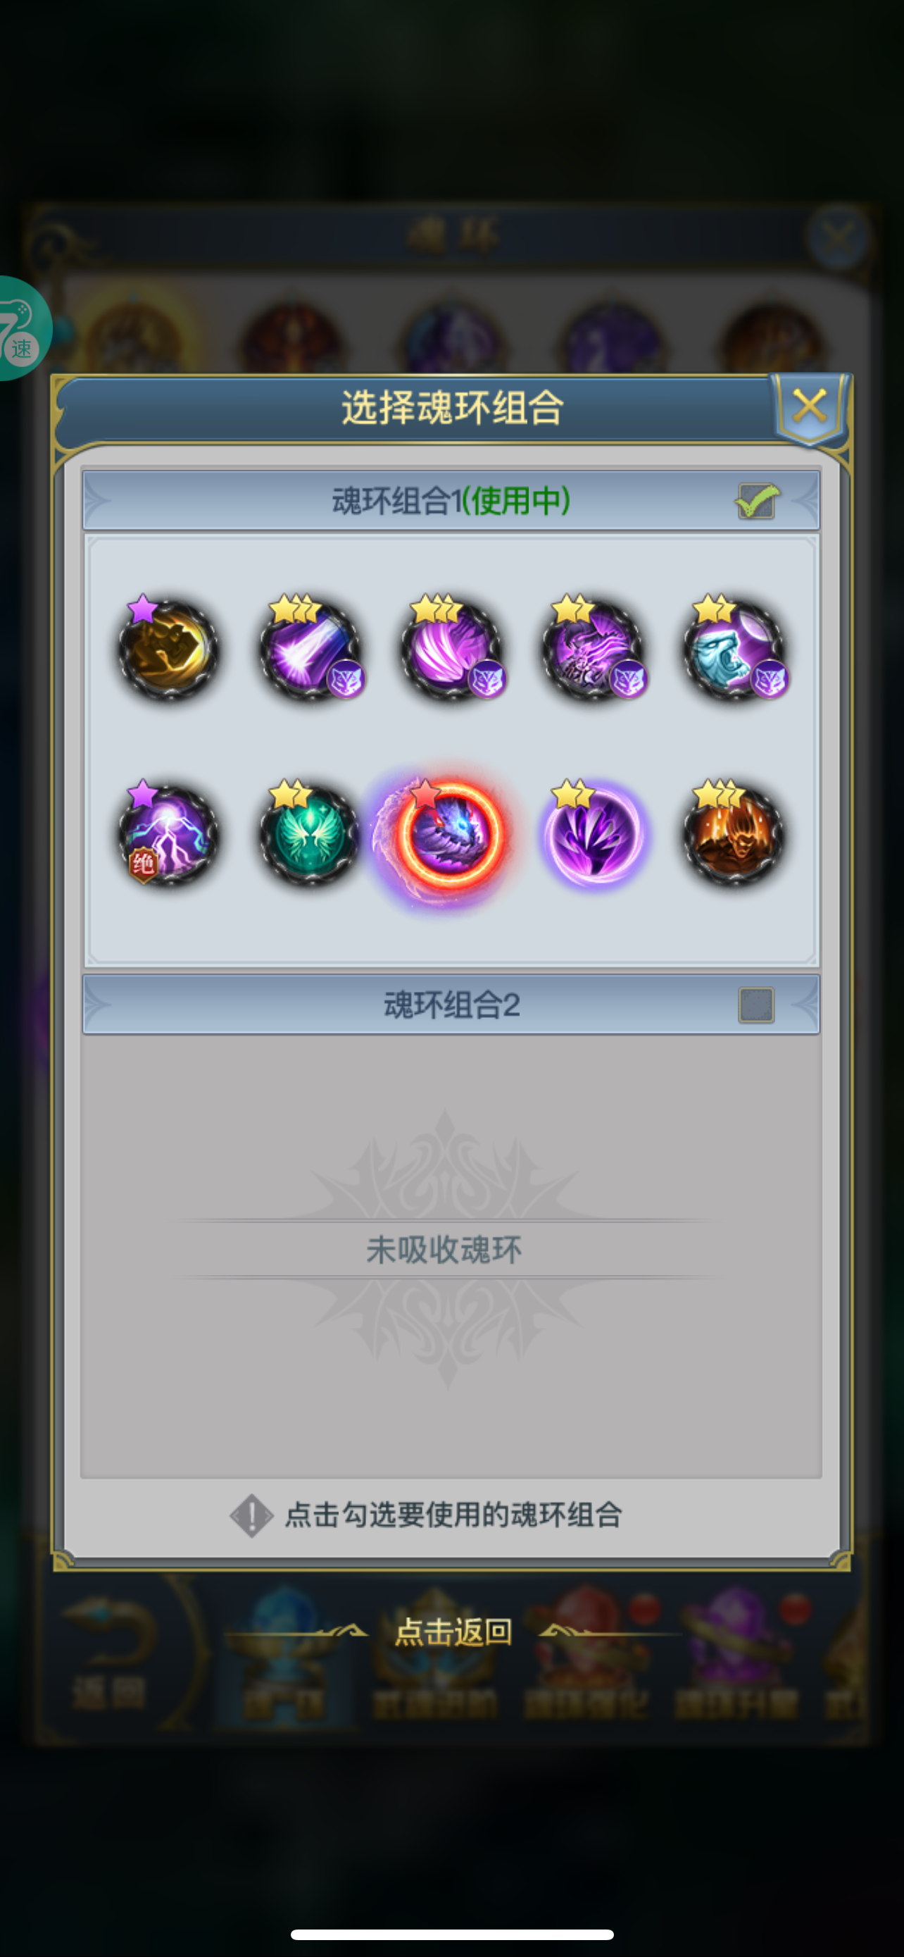Tap the red glowing dragon soul ring
Viewport: 904px width, 1957px height.
[450, 834]
